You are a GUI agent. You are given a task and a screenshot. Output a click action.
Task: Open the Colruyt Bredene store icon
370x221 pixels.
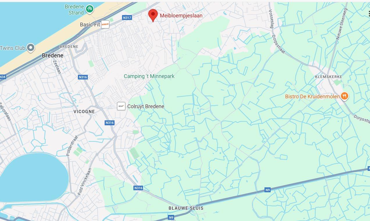pyautogui.click(x=121, y=106)
